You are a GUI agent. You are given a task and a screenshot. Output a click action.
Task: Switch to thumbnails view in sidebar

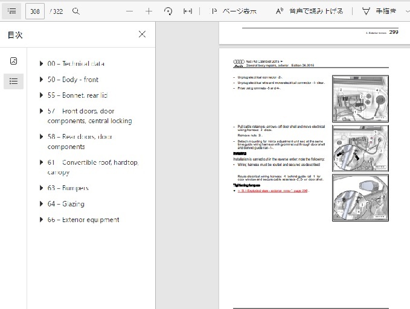[x=14, y=61]
